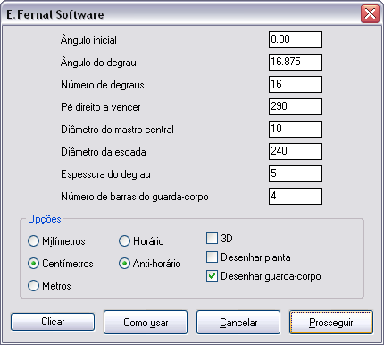Click the Cancelar button

coord(238,323)
